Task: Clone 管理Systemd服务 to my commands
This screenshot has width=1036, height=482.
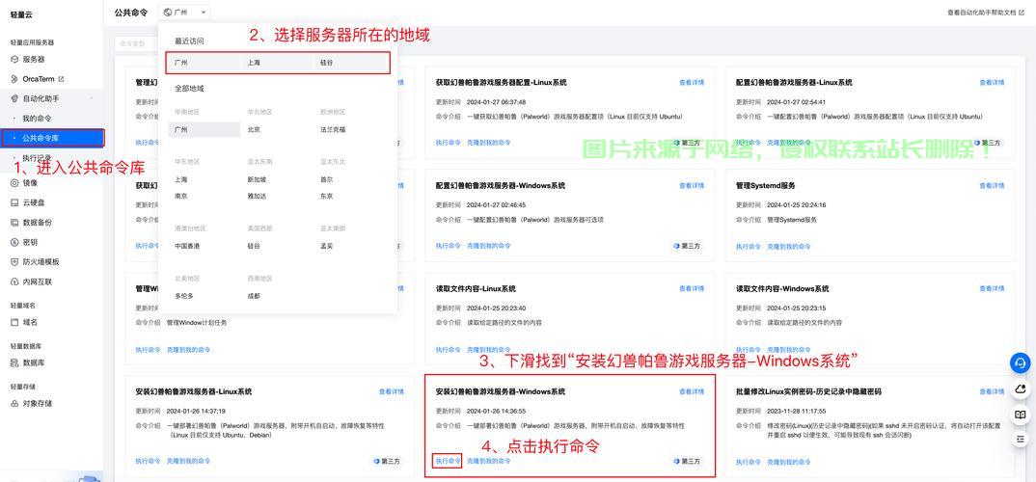Action: point(789,246)
